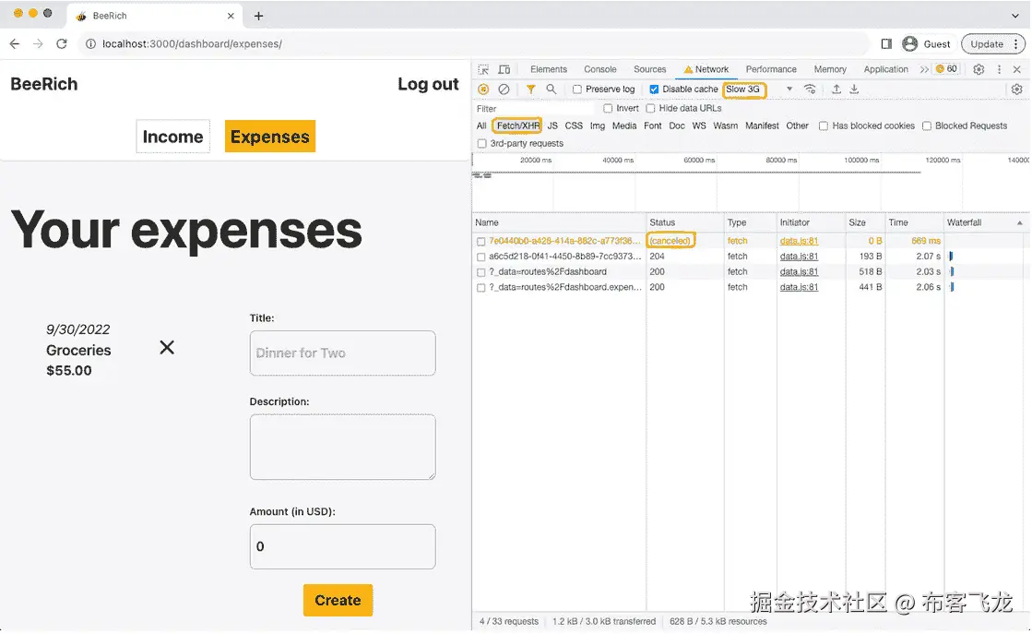1032x634 pixels.
Task: Select the Inspect element tool
Action: point(482,68)
